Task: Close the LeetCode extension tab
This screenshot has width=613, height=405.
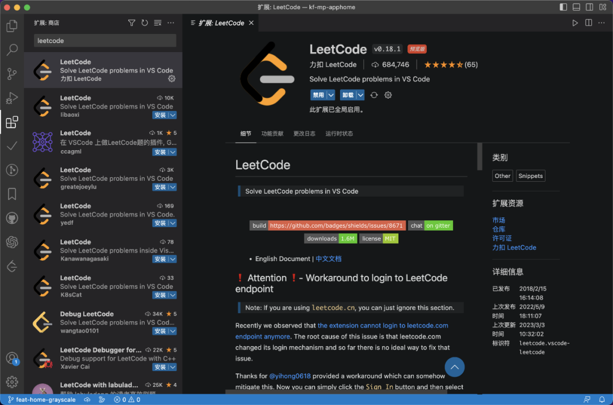Action: 251,23
